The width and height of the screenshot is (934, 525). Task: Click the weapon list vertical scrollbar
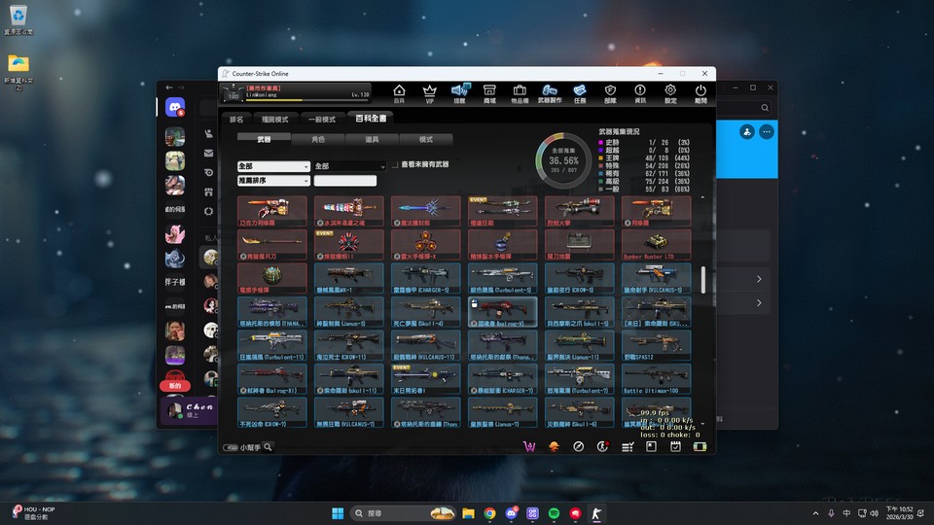(x=702, y=280)
